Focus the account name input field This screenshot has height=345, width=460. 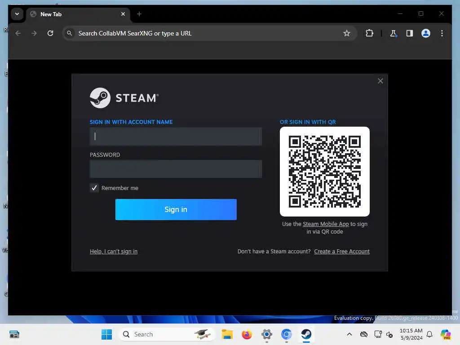pyautogui.click(x=176, y=137)
